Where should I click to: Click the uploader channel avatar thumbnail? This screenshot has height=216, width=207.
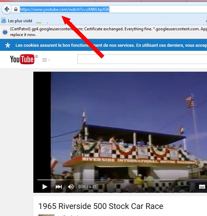[x=46, y=215]
